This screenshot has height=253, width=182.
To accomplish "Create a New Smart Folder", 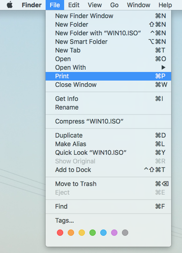I will 108,42.
